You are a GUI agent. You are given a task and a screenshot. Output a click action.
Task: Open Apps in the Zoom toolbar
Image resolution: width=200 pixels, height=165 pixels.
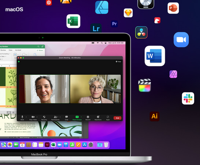pos(108,118)
